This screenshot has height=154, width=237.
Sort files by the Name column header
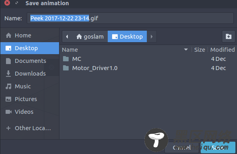[x=126, y=50]
